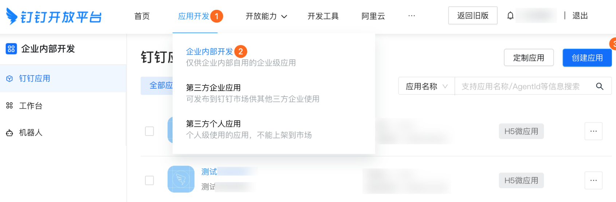Viewport: 616px width, 202px height.
Task: Focus the app name/AgentId search field
Action: pyautogui.click(x=521, y=86)
